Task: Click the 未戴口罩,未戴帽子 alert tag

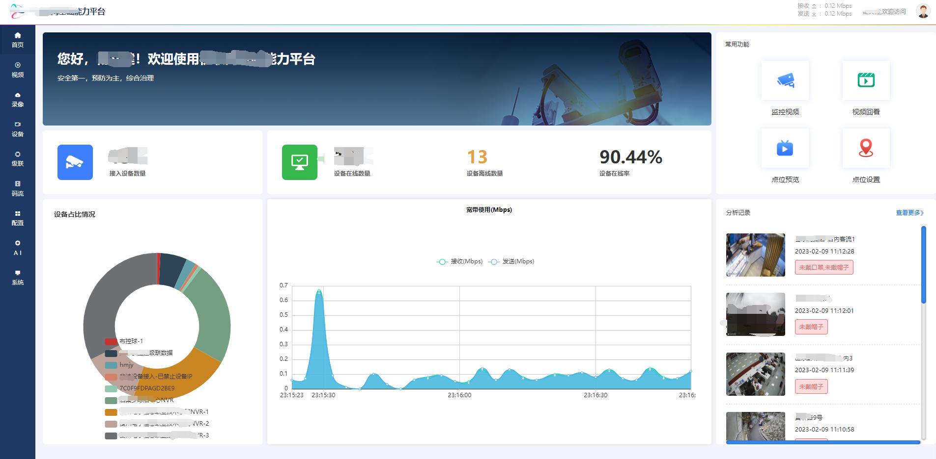Action: click(x=825, y=267)
